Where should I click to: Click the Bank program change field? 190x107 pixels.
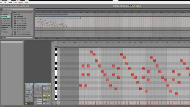pos(38,100)
